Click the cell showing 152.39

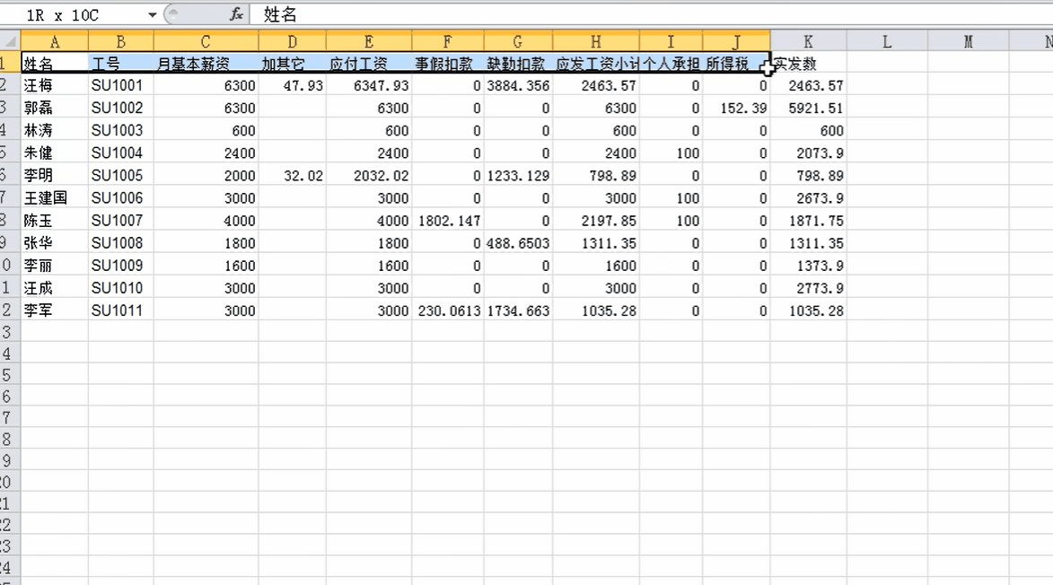(x=736, y=109)
